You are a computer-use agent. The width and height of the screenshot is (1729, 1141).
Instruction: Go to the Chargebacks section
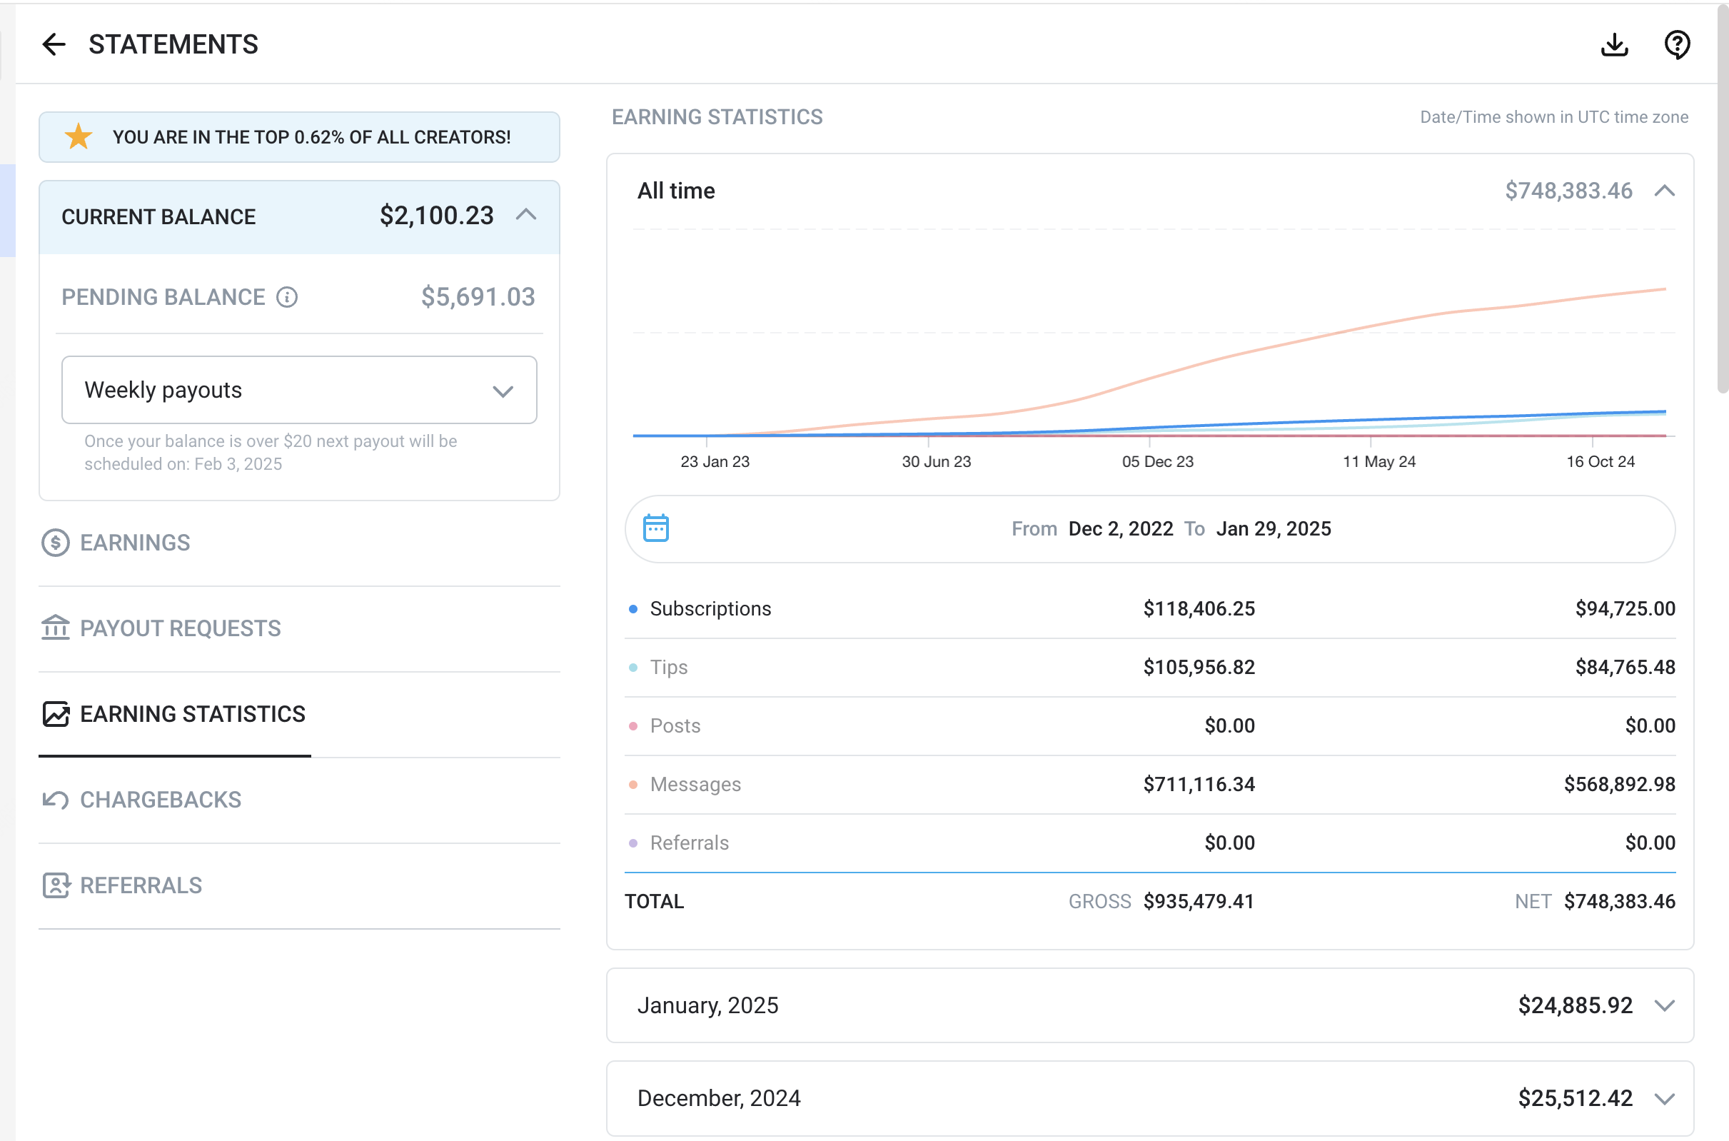click(x=160, y=800)
